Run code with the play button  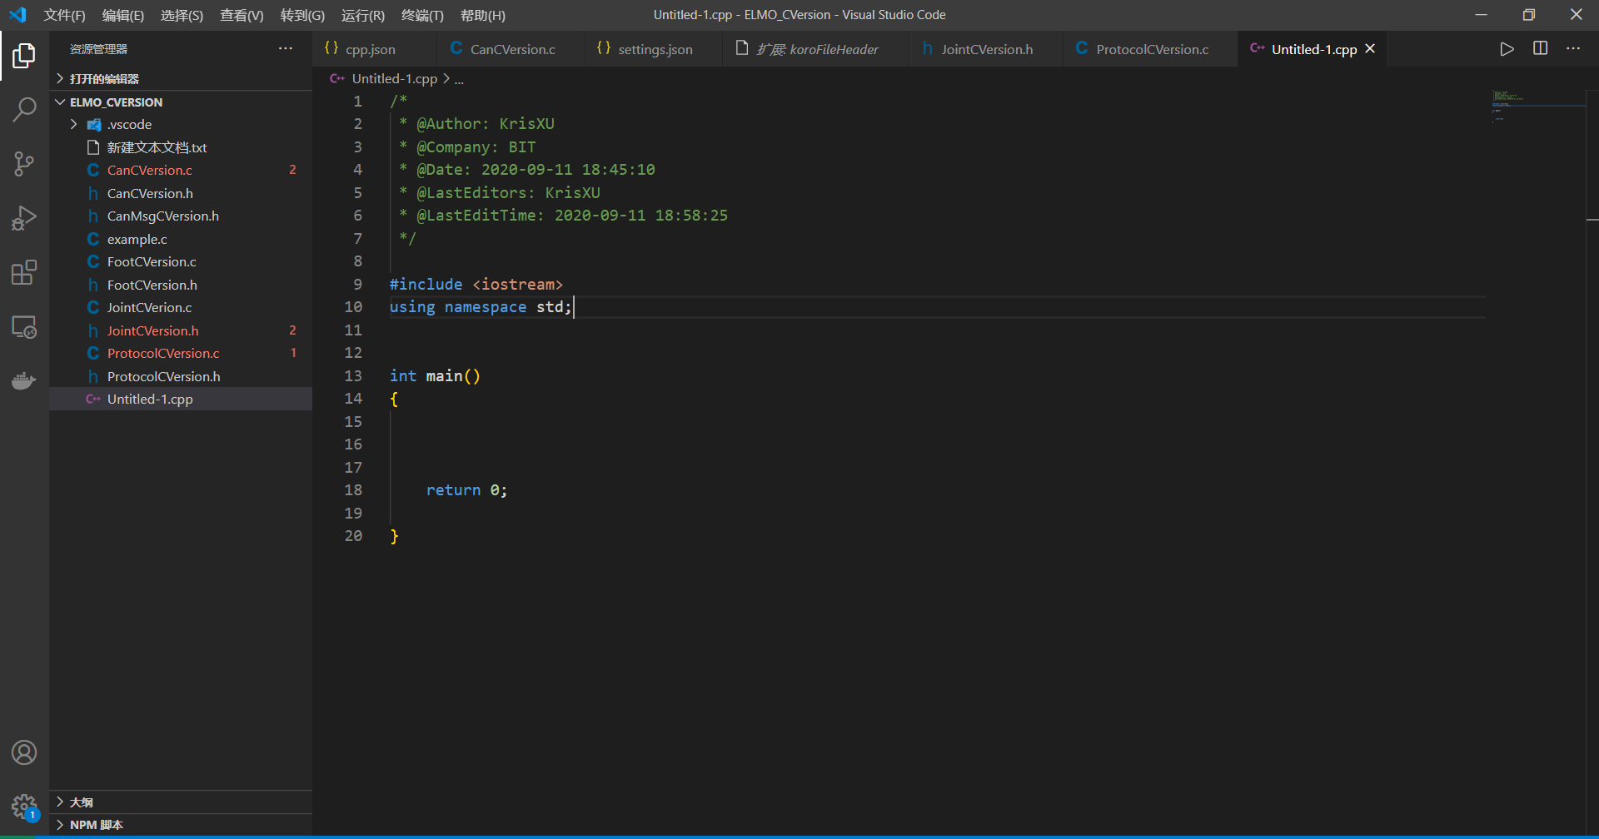pos(1507,49)
